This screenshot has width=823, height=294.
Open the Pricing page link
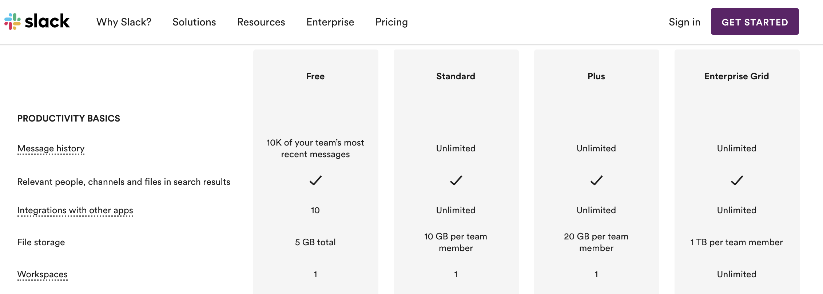tap(391, 22)
